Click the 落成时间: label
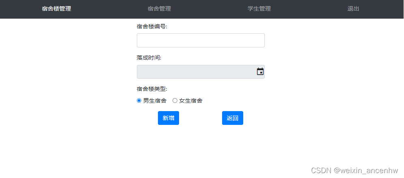 coord(149,58)
